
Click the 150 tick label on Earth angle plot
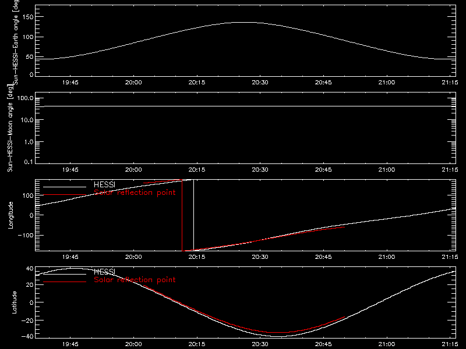click(27, 17)
